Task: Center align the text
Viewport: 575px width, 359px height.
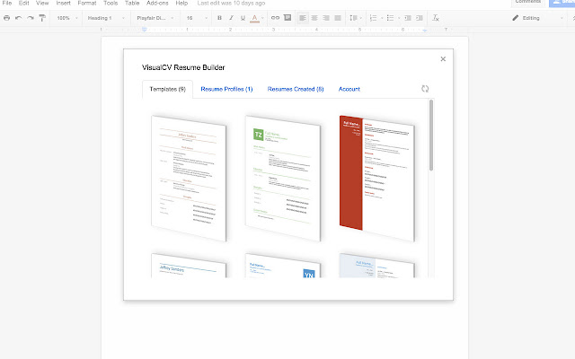Action: coord(314,18)
